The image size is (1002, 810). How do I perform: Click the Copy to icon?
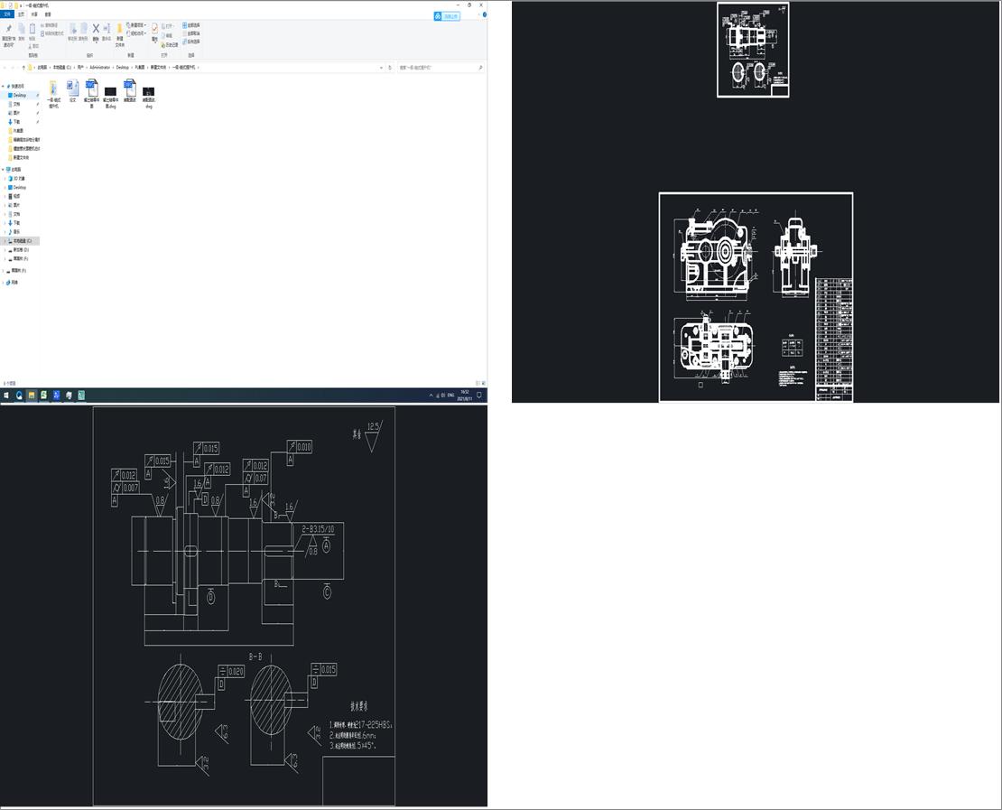[84, 30]
